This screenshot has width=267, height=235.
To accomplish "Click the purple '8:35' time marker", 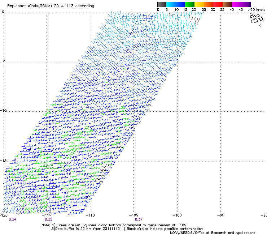I will [x=49, y=219].
